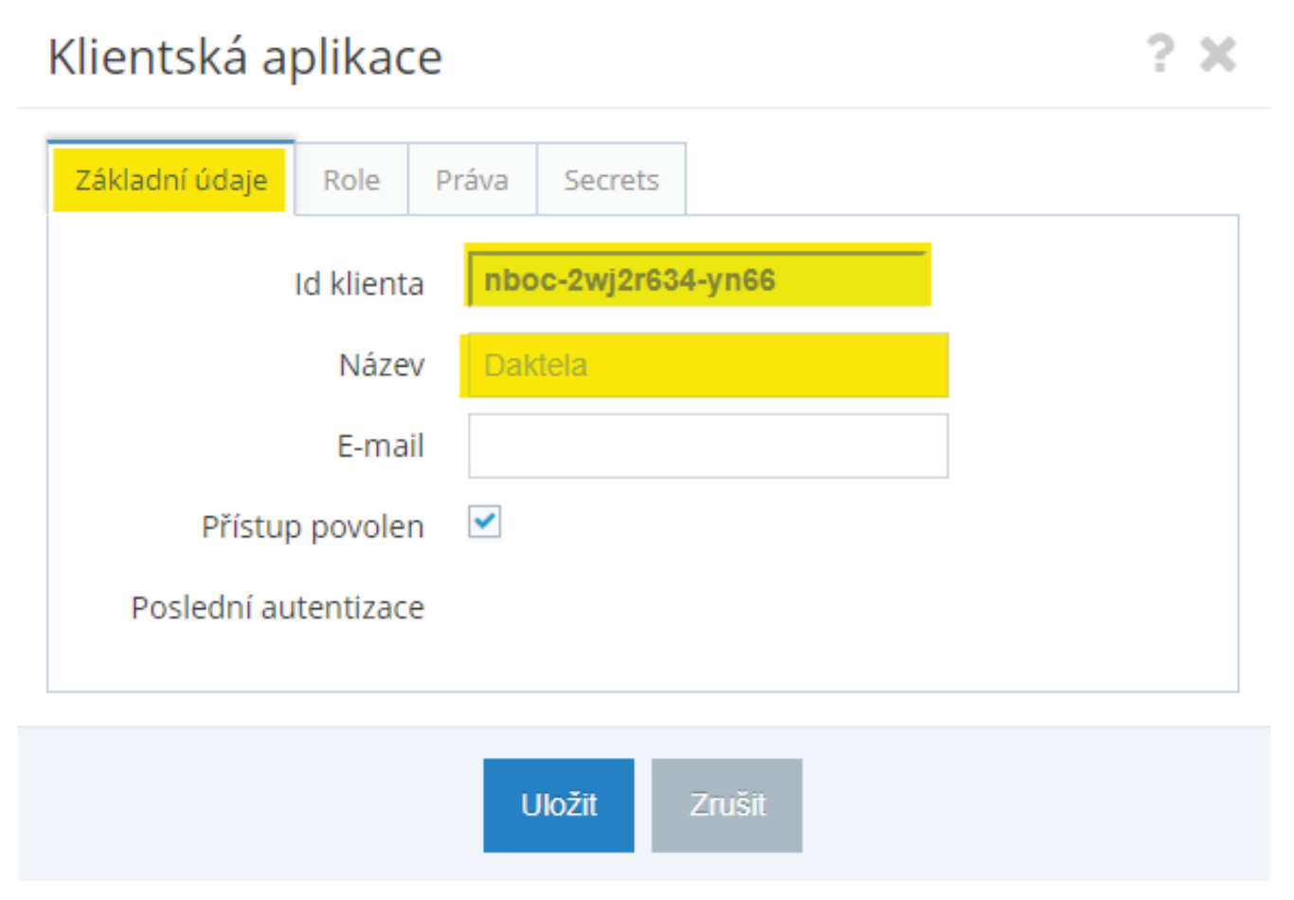Open help via the question mark icon
The width and height of the screenshot is (1294, 900).
pyautogui.click(x=1160, y=54)
